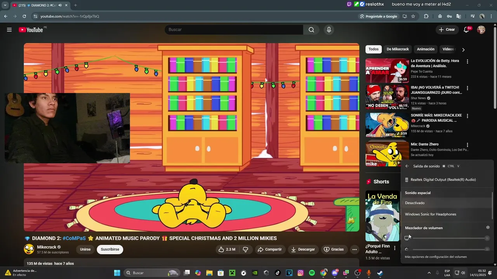497x279 pixels.
Task: Open Más opciones de configuración del volumen
Action: click(x=436, y=257)
